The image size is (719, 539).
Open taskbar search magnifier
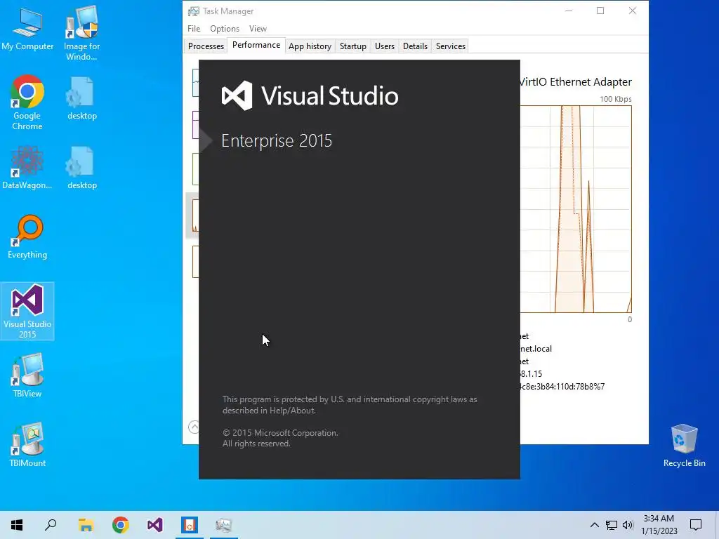coord(51,525)
